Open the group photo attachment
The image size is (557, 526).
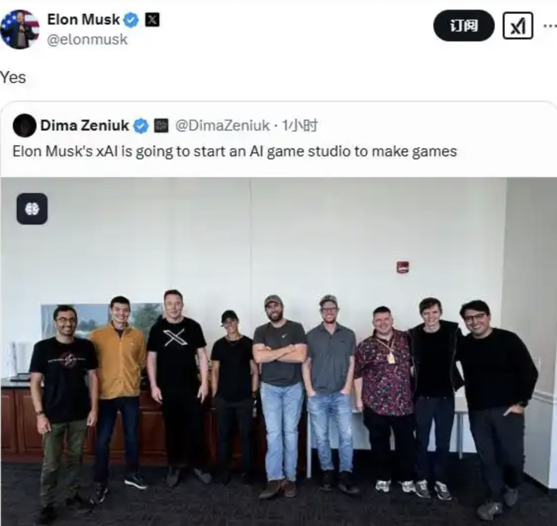pos(278,352)
